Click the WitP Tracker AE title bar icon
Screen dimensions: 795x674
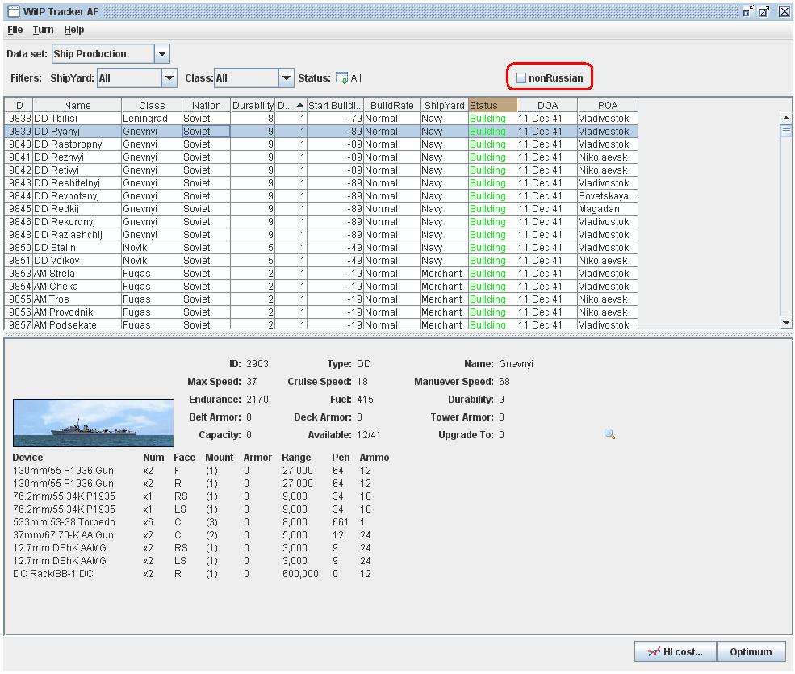13,11
